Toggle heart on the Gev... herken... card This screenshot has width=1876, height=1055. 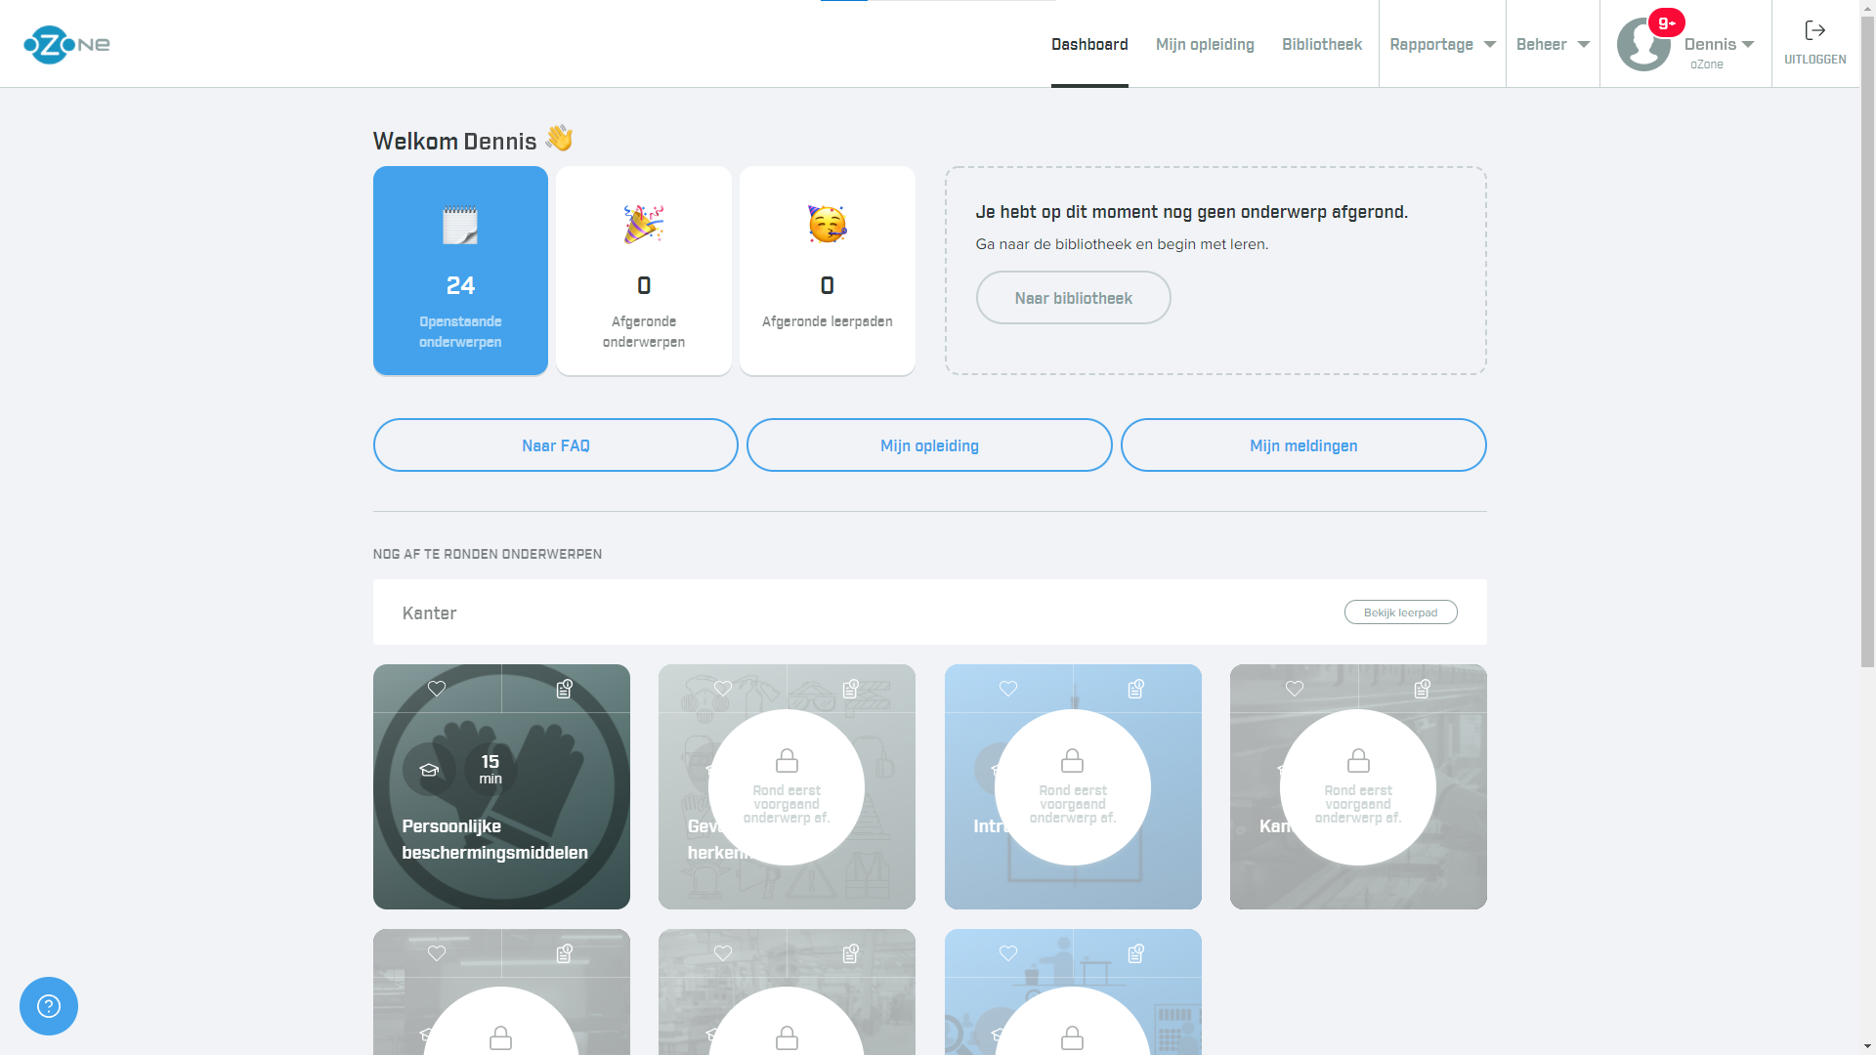tap(723, 689)
